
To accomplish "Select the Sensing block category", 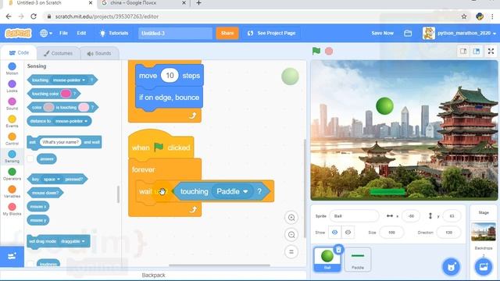I will pos(12,156).
